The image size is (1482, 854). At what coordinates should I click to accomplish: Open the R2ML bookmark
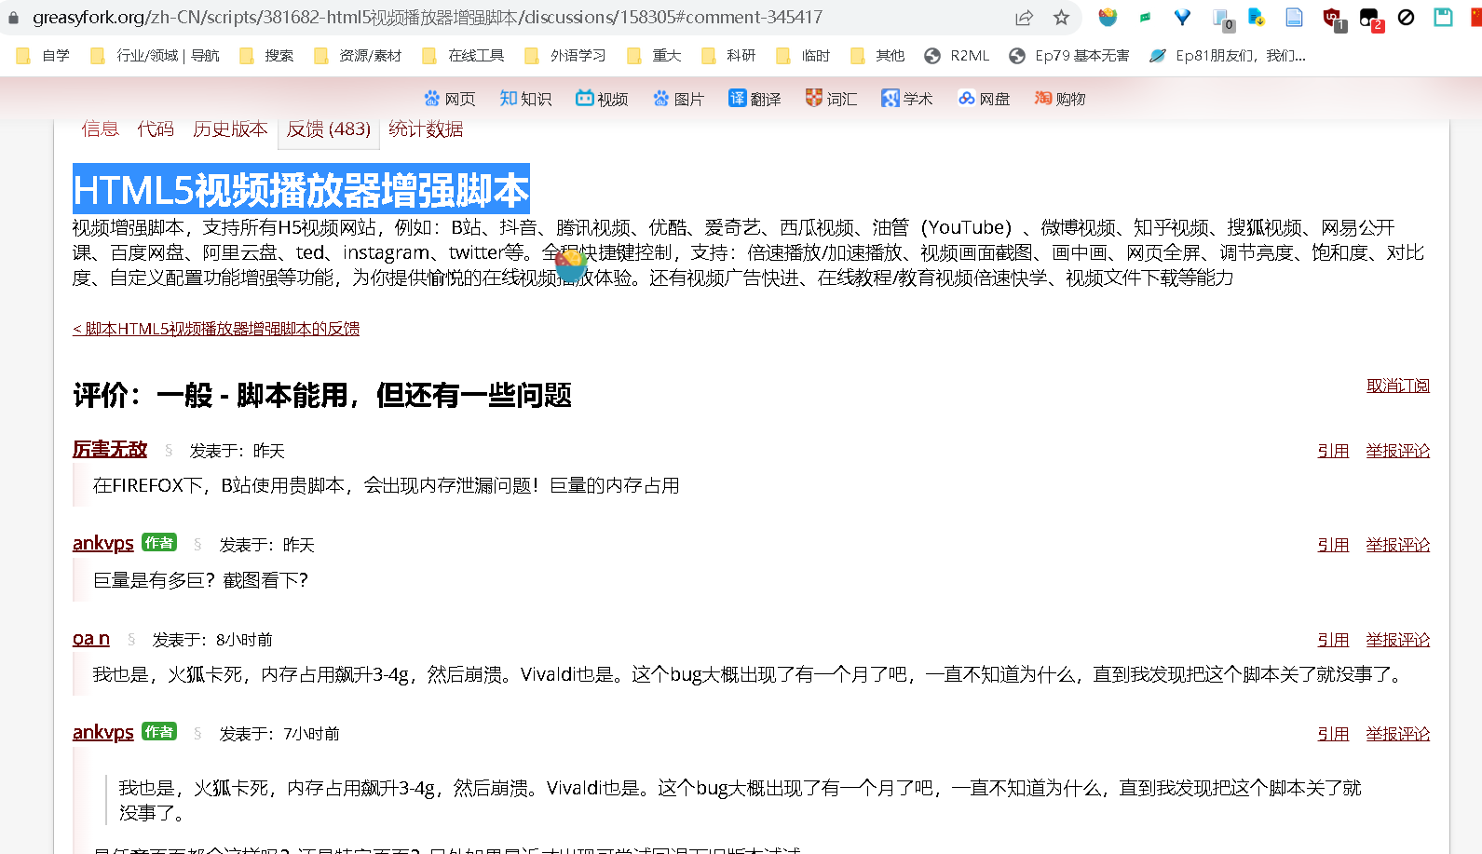[x=957, y=56]
